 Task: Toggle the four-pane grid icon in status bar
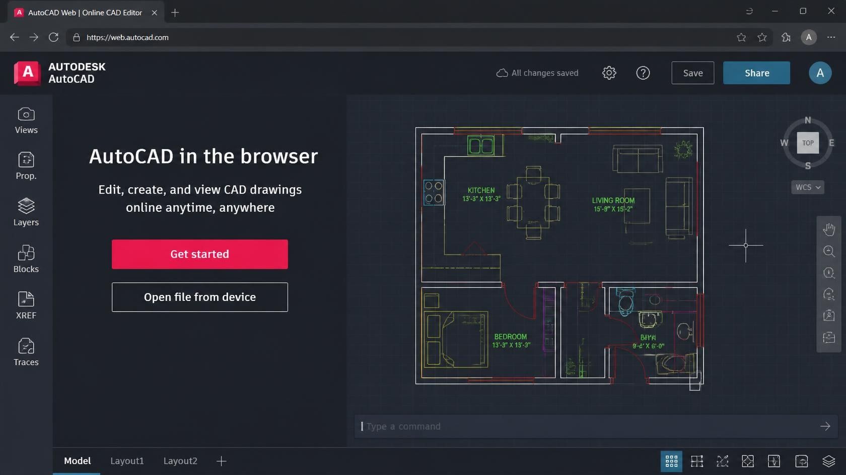tap(697, 461)
